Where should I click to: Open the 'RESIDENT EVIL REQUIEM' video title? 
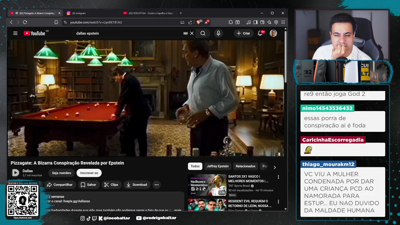250,203
